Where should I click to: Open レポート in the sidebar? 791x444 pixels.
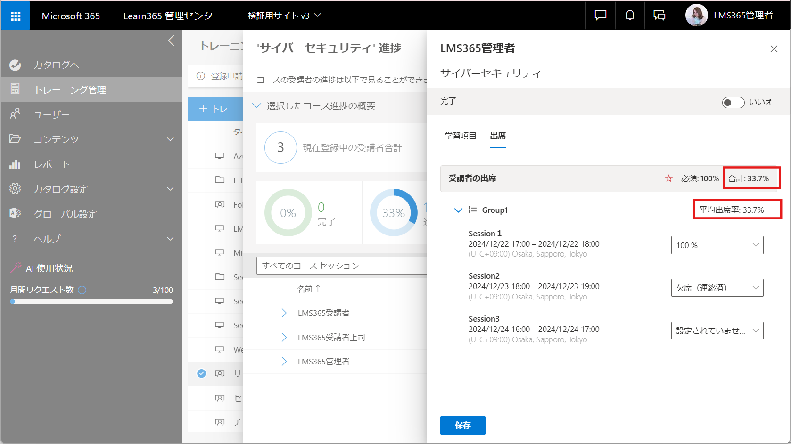(91, 164)
